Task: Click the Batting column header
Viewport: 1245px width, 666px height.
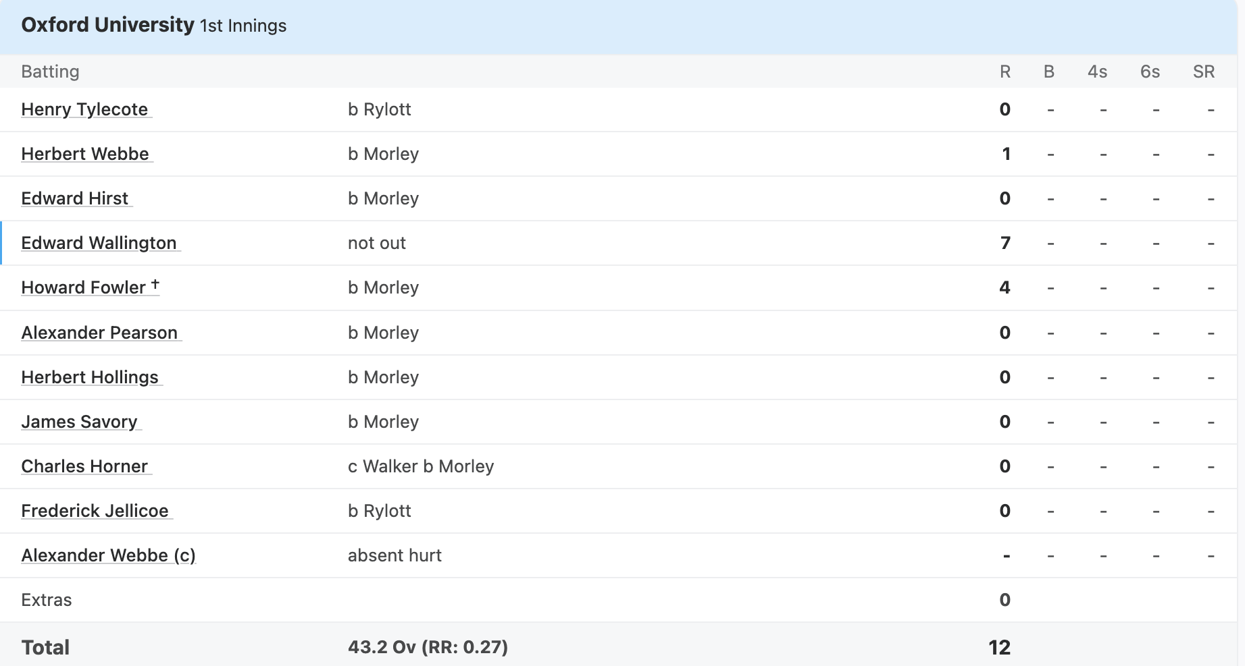Action: tap(50, 72)
